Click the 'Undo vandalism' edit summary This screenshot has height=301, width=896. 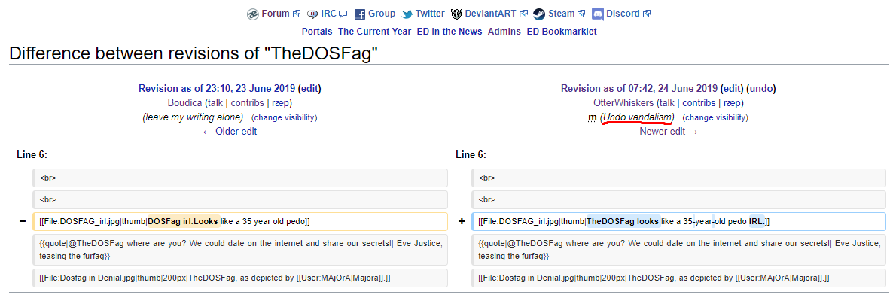tap(637, 117)
